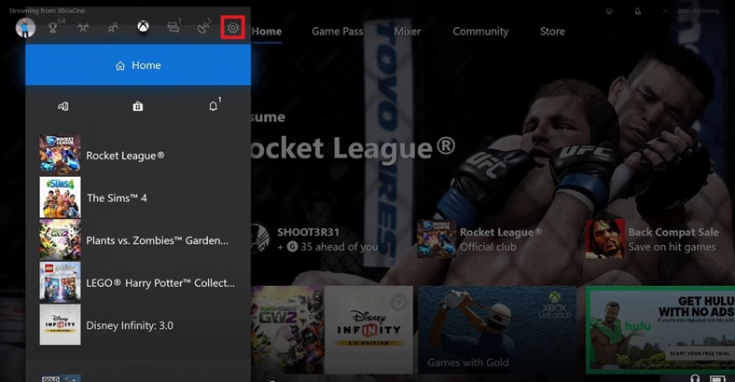Image resolution: width=735 pixels, height=382 pixels.
Task: Launch Plants vs. Zombies Garden Warfare entry
Action: point(138,240)
